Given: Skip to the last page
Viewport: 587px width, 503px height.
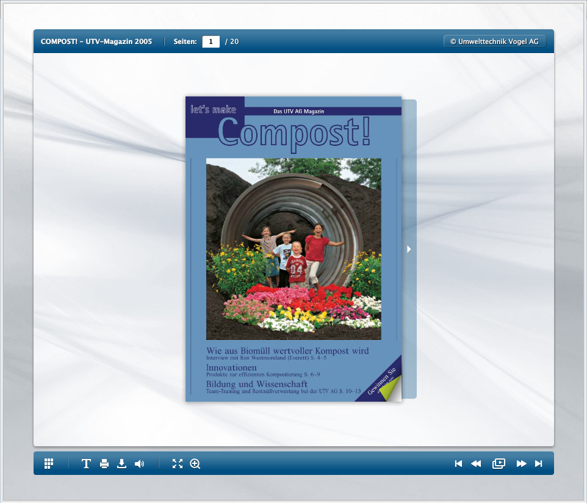Looking at the screenshot, I should [x=538, y=464].
